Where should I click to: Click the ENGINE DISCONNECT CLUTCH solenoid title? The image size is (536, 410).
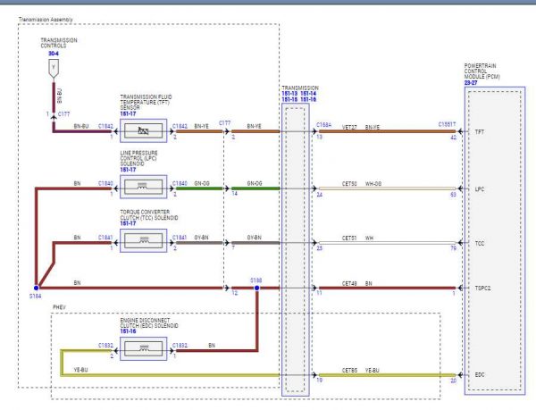(x=149, y=323)
